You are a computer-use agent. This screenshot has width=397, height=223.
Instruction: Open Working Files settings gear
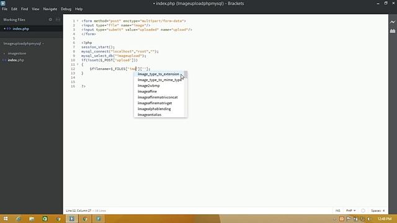tap(50, 19)
